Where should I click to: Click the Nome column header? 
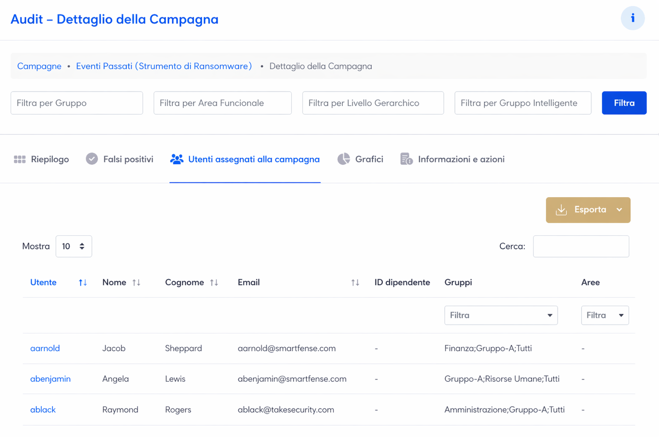[114, 282]
